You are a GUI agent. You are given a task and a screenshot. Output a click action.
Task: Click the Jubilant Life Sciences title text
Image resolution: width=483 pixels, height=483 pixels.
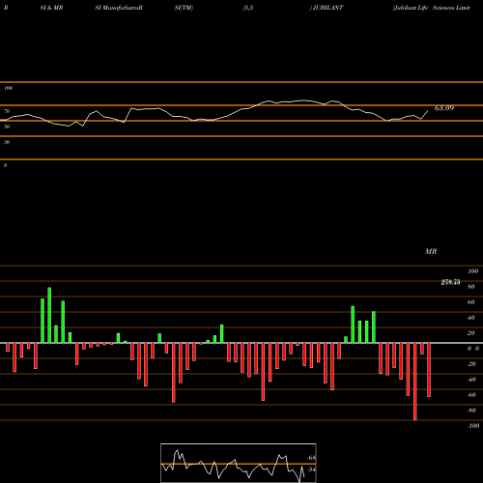click(x=432, y=8)
